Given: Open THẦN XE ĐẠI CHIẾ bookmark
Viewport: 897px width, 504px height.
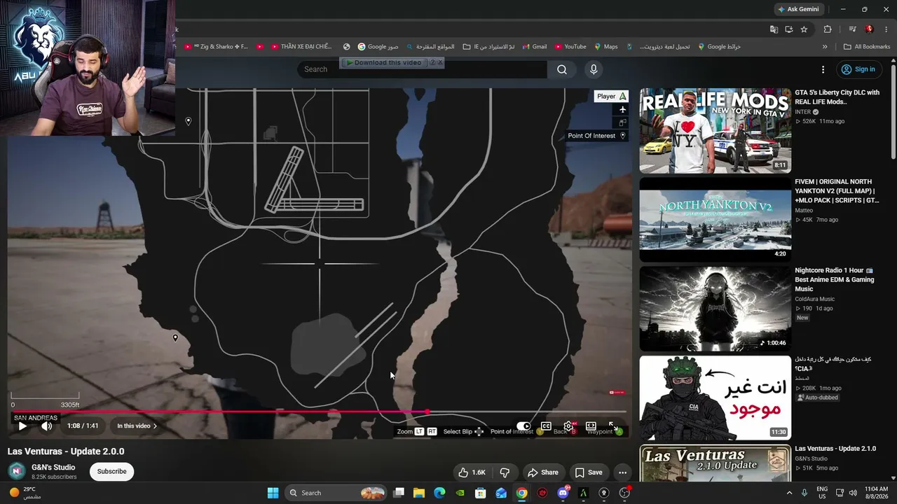Looking at the screenshot, I should pos(301,47).
